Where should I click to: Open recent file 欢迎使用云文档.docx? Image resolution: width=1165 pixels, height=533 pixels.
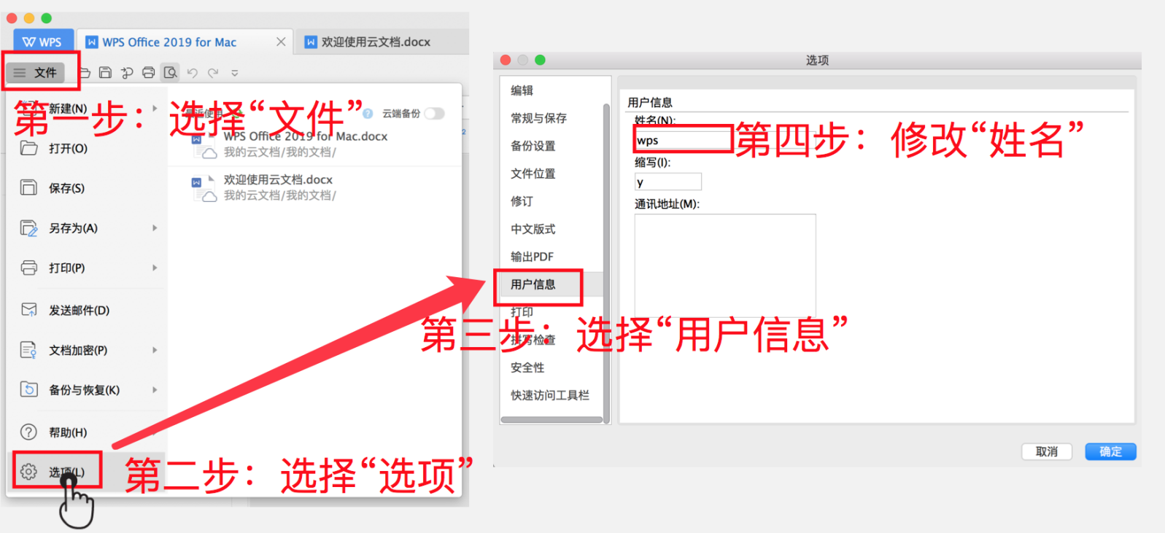point(316,187)
